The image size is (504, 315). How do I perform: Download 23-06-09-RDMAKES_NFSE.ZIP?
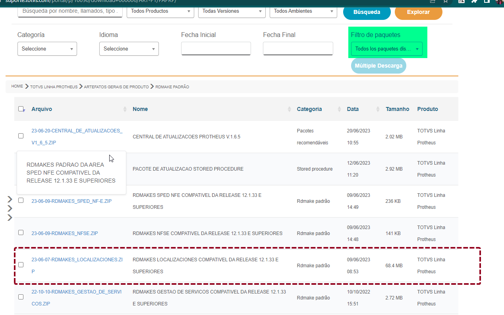click(65, 233)
